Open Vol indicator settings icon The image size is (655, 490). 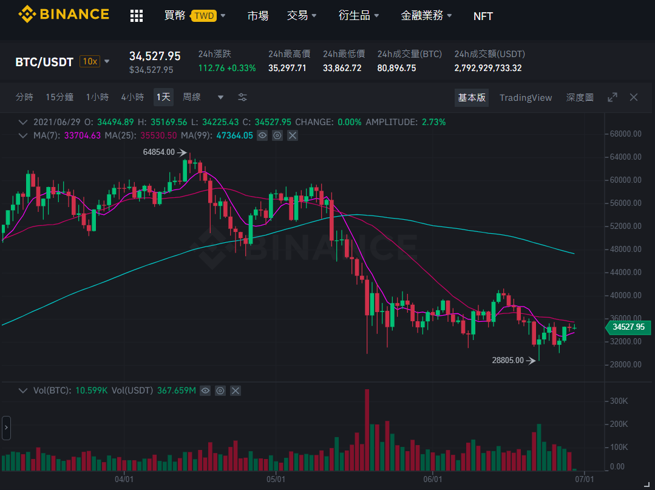(x=220, y=390)
